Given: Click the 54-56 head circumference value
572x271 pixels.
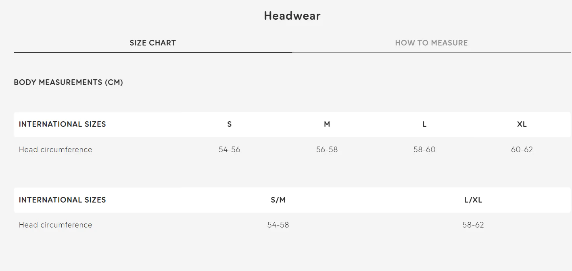Looking at the screenshot, I should pyautogui.click(x=230, y=149).
